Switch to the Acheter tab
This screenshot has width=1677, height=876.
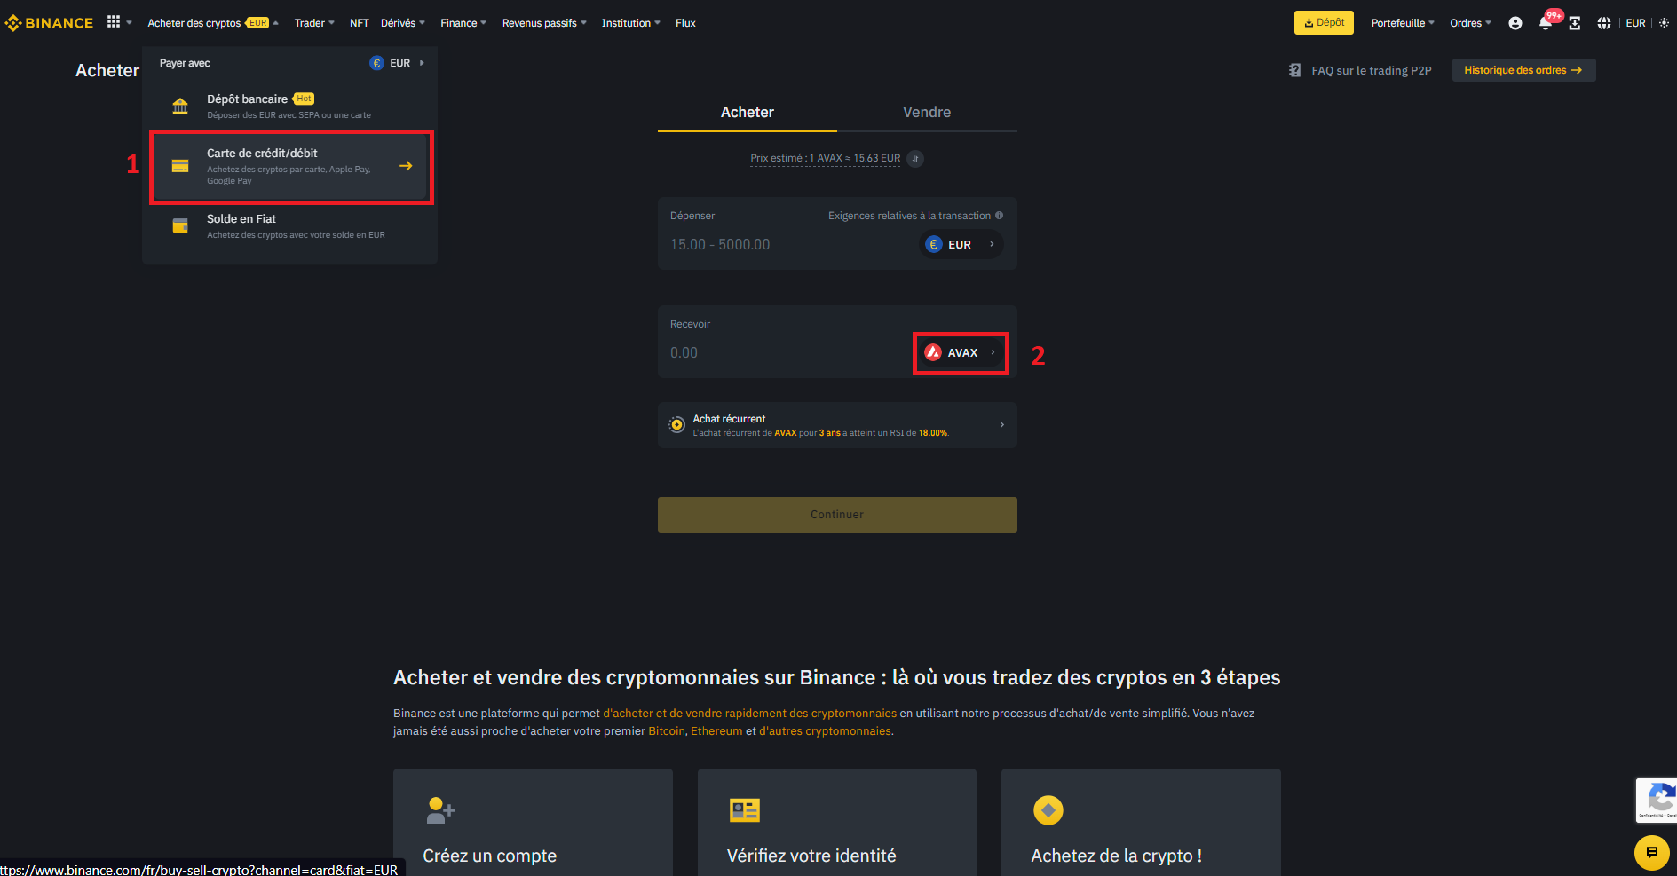pyautogui.click(x=747, y=113)
